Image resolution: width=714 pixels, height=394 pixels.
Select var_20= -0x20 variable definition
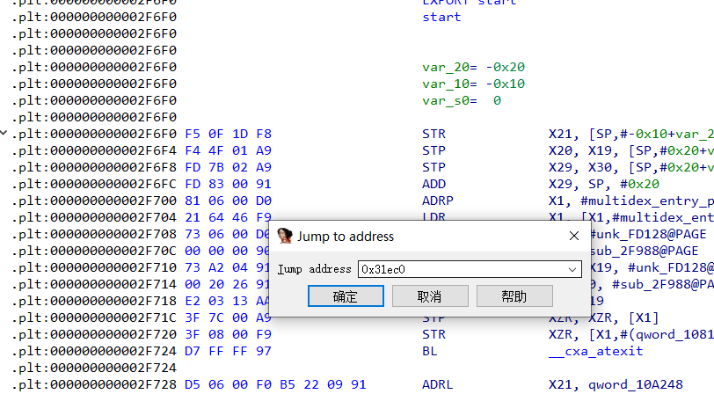(473, 68)
